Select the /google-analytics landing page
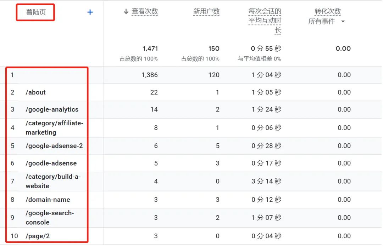383x246 pixels. pos(52,109)
